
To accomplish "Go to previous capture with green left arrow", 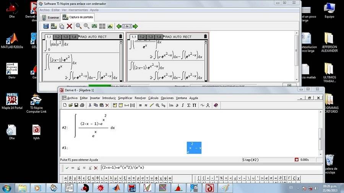I will click(119, 26).
